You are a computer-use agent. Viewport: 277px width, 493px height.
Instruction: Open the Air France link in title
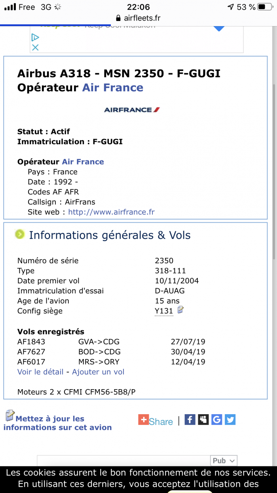(112, 88)
